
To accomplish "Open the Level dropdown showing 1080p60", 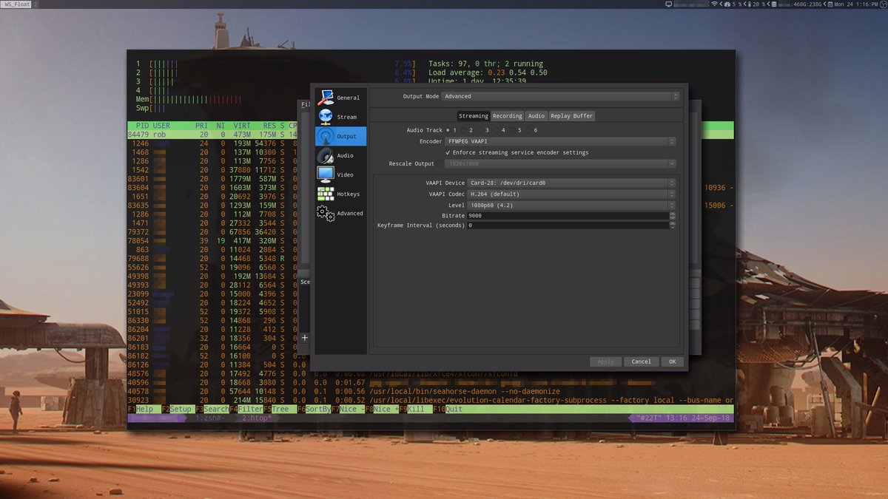I will tap(571, 205).
